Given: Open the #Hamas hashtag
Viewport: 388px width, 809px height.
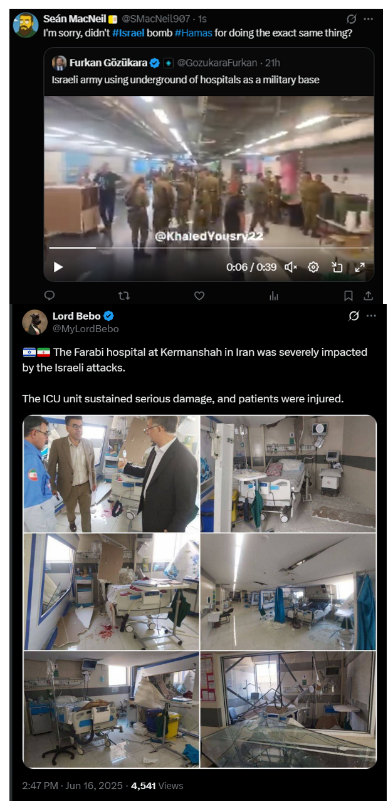Looking at the screenshot, I should coord(192,33).
